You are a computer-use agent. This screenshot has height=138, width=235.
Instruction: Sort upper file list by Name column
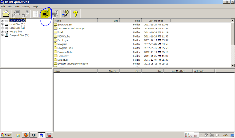75,21
